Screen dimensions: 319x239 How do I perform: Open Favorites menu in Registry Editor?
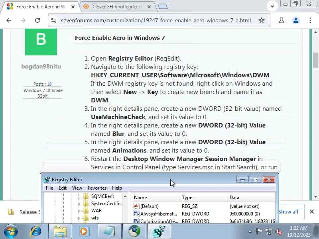[x=97, y=188]
